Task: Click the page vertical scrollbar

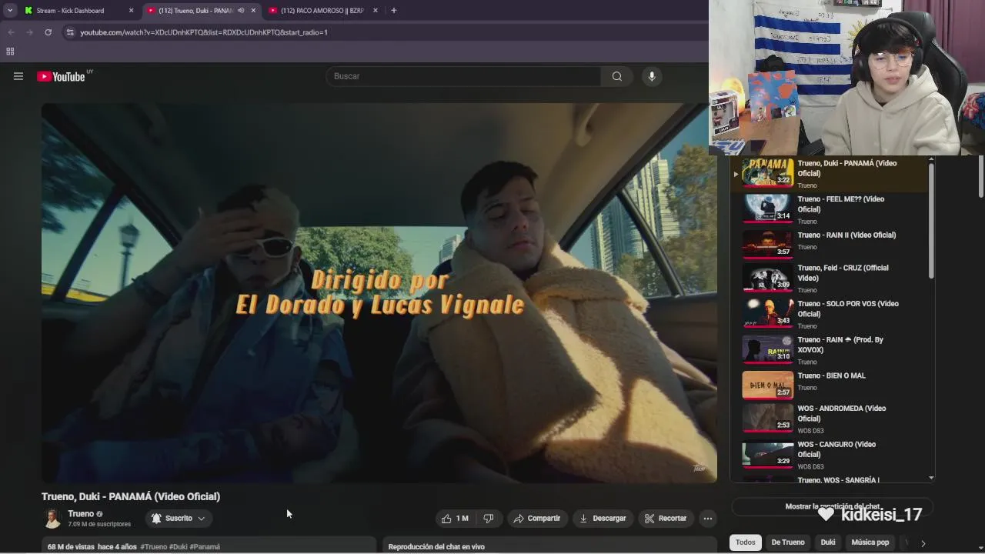Action: [x=980, y=177]
